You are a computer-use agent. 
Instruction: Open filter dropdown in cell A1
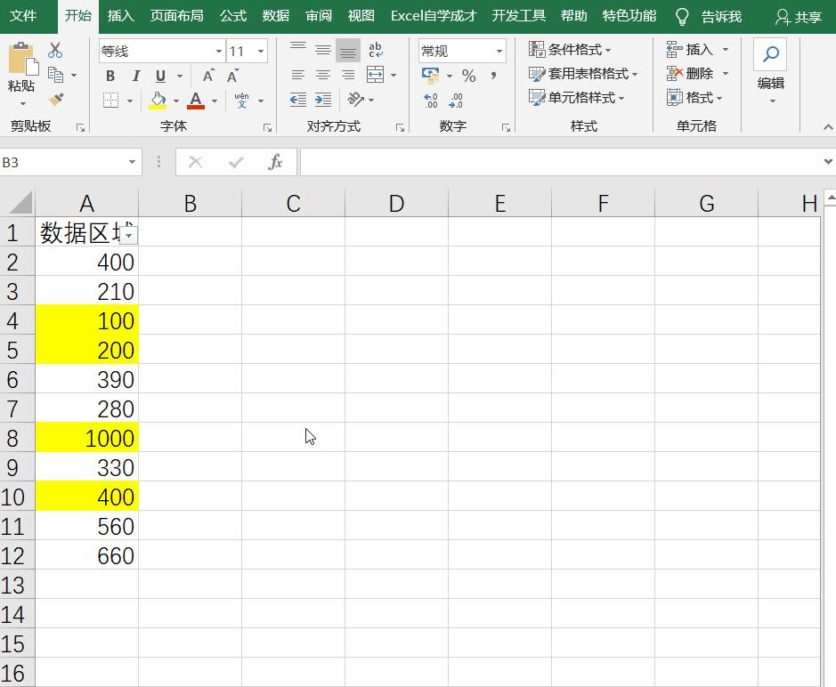pyautogui.click(x=128, y=235)
